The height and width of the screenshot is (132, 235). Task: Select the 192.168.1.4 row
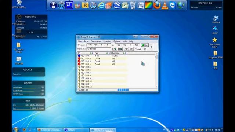coord(102,64)
